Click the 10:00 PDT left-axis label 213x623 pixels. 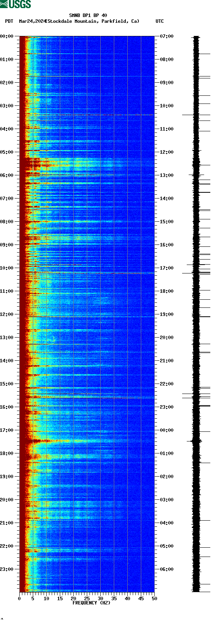tap(7, 268)
